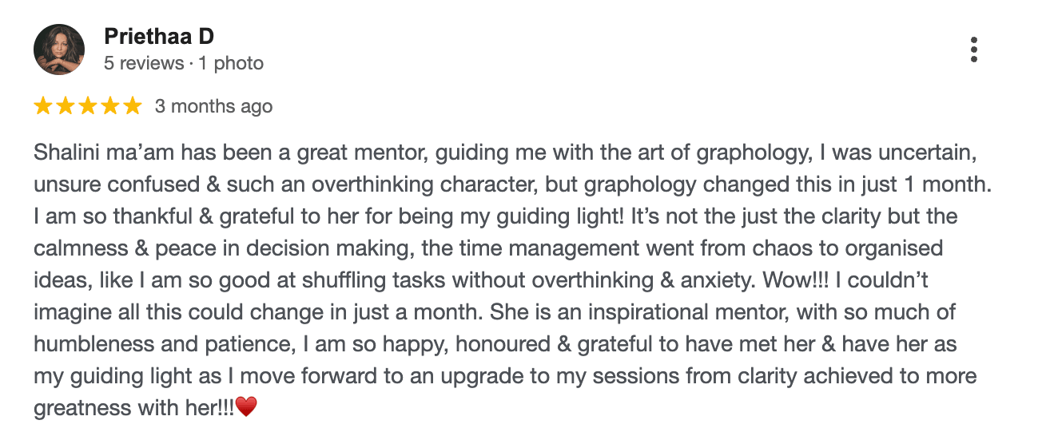Click the reviewer name Priethaa D
This screenshot has height=444, width=1050.
point(159,37)
